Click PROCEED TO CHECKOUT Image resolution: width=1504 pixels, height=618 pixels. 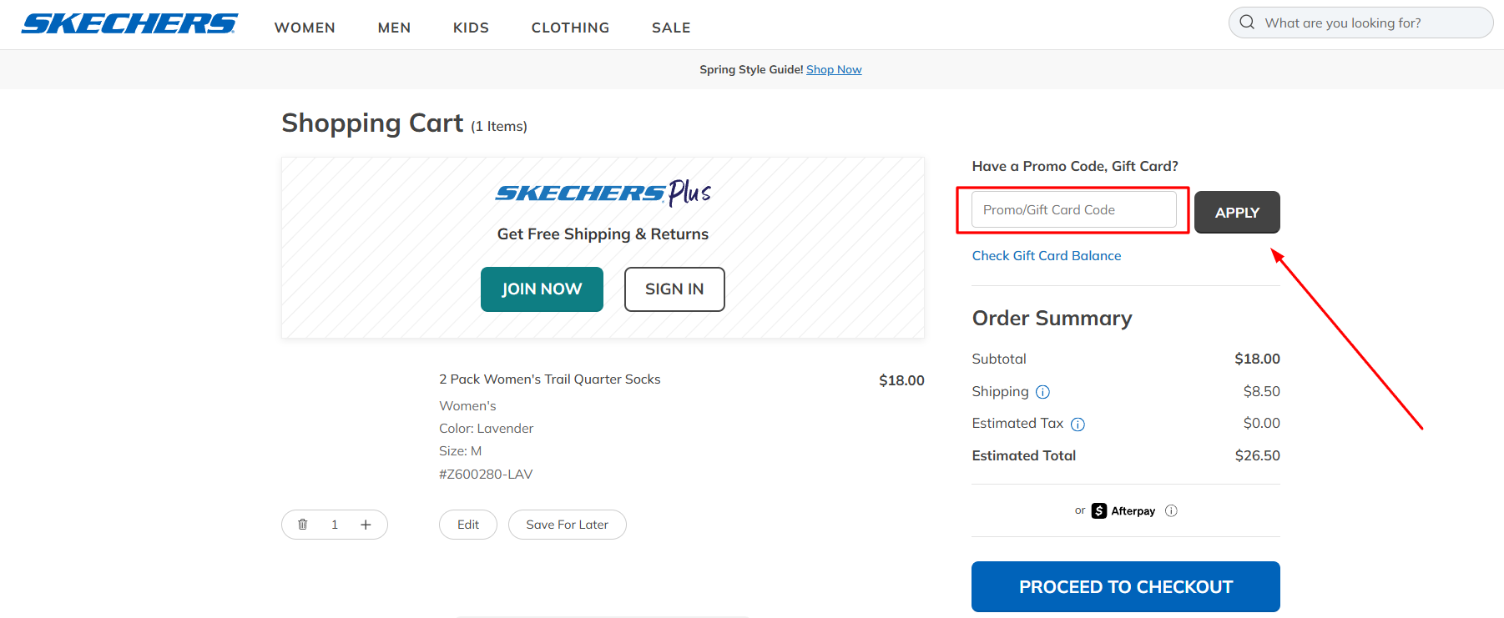1125,586
